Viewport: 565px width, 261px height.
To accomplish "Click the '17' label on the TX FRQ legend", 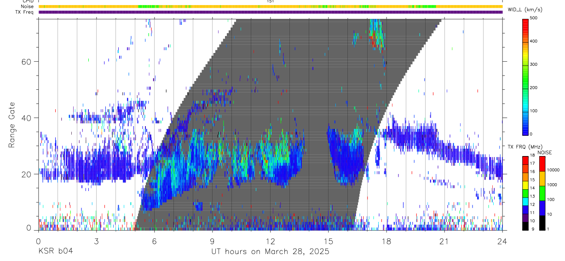I will point(533,164).
